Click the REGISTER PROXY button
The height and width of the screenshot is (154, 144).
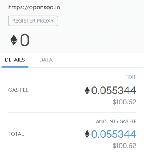pyautogui.click(x=33, y=21)
